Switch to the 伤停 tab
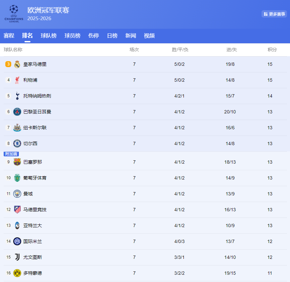 (94, 35)
